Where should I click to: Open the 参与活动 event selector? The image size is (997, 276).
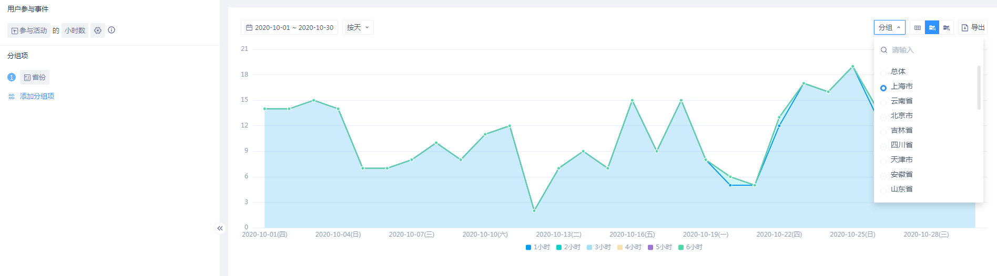29,30
